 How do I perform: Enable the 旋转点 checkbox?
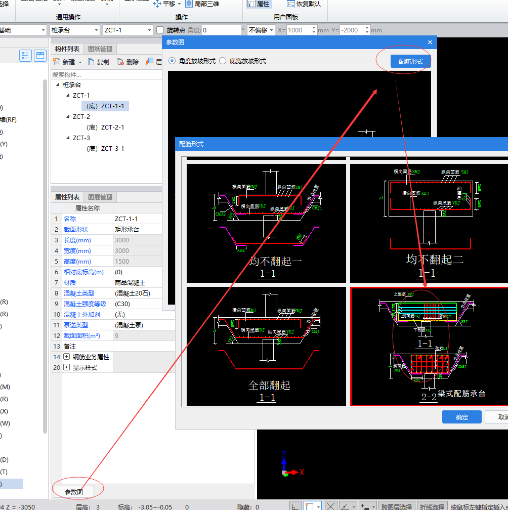(160, 30)
